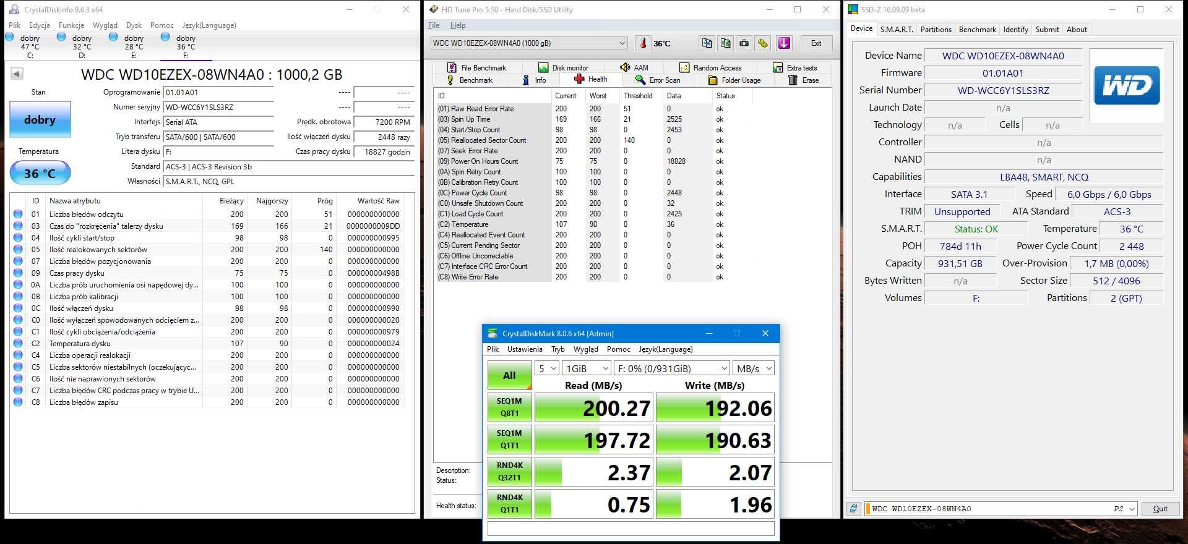Open the Folder Usage tab in HD Tune
Screen dimensions: 1188x544
[734, 80]
